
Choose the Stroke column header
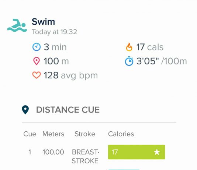coord(85,134)
